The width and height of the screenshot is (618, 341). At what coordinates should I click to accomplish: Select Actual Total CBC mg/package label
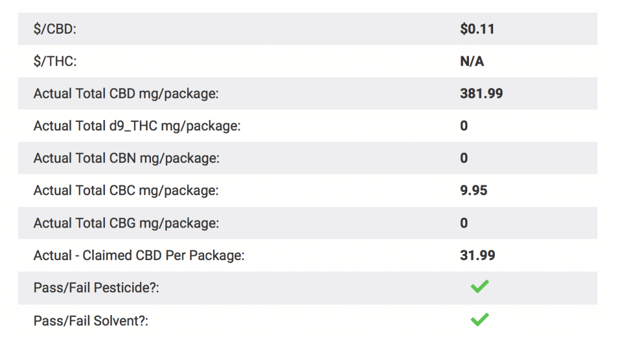(126, 191)
